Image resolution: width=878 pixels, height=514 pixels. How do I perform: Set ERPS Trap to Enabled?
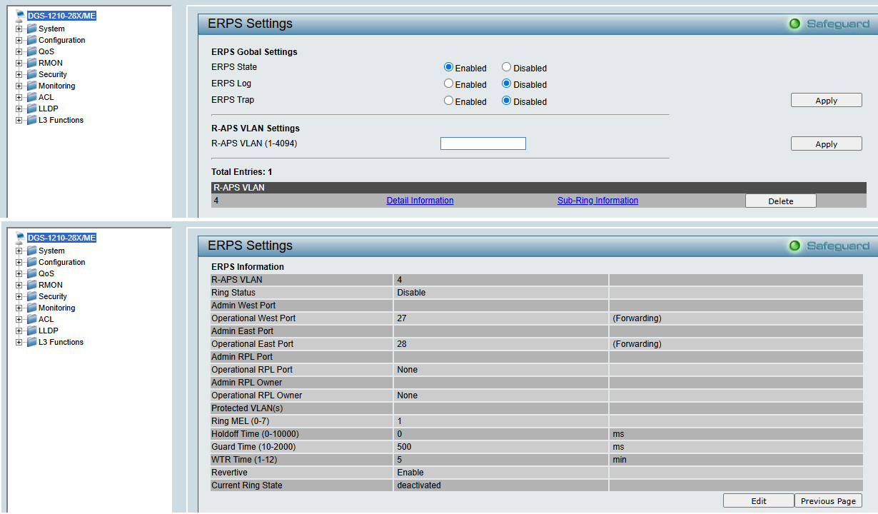pyautogui.click(x=449, y=101)
